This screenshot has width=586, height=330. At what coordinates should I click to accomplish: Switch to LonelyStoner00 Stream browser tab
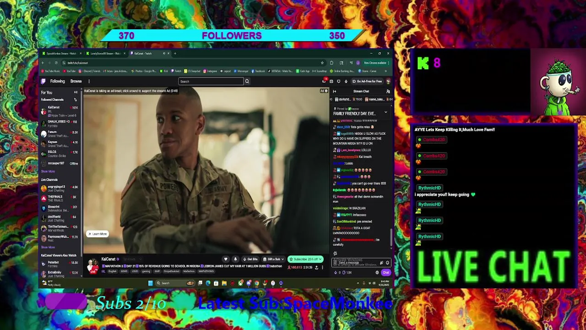105,54
